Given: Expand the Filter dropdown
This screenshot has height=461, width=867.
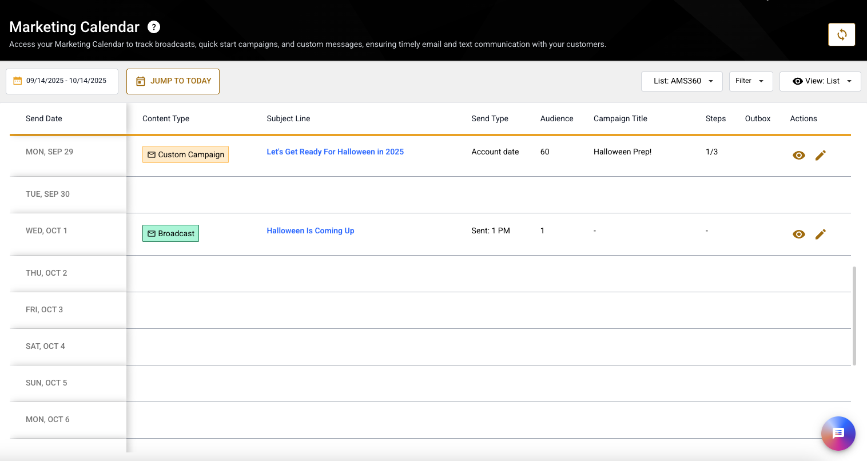Looking at the screenshot, I should point(750,81).
